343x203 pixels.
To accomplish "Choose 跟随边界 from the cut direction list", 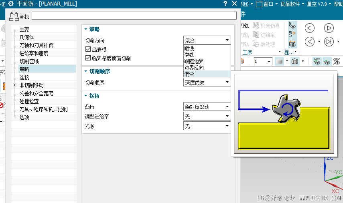I will pyautogui.click(x=207, y=61).
